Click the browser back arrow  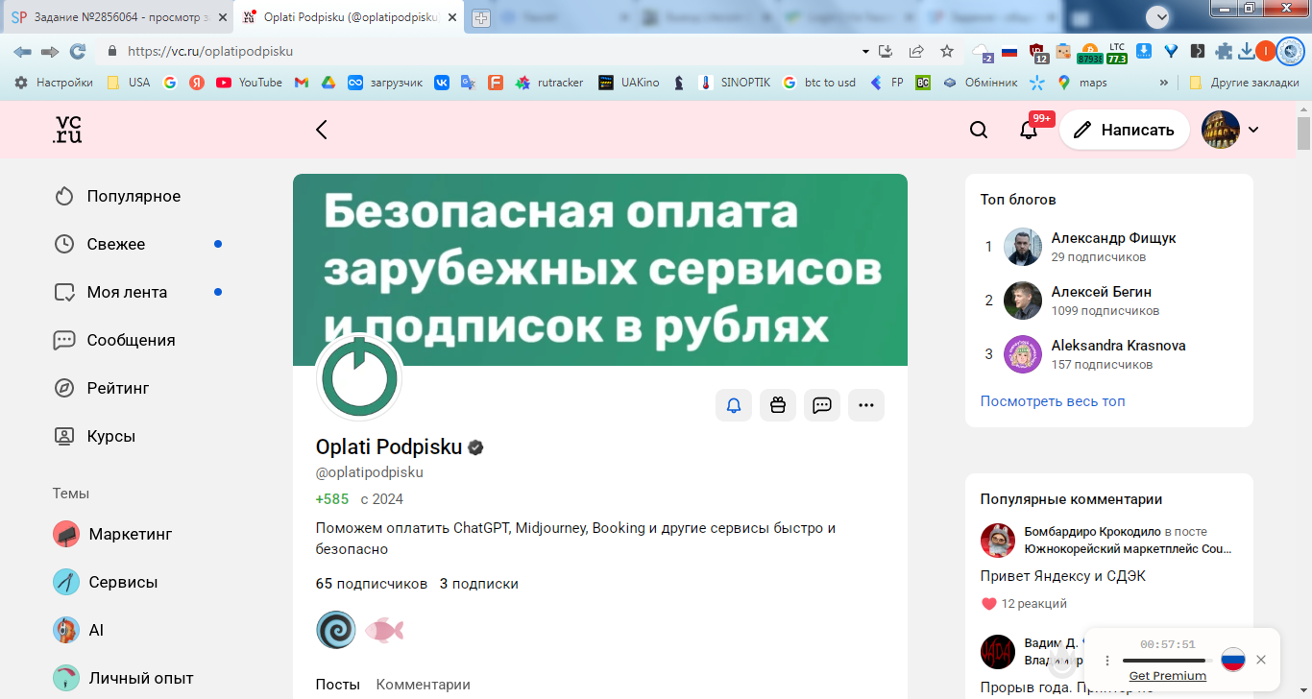(22, 52)
